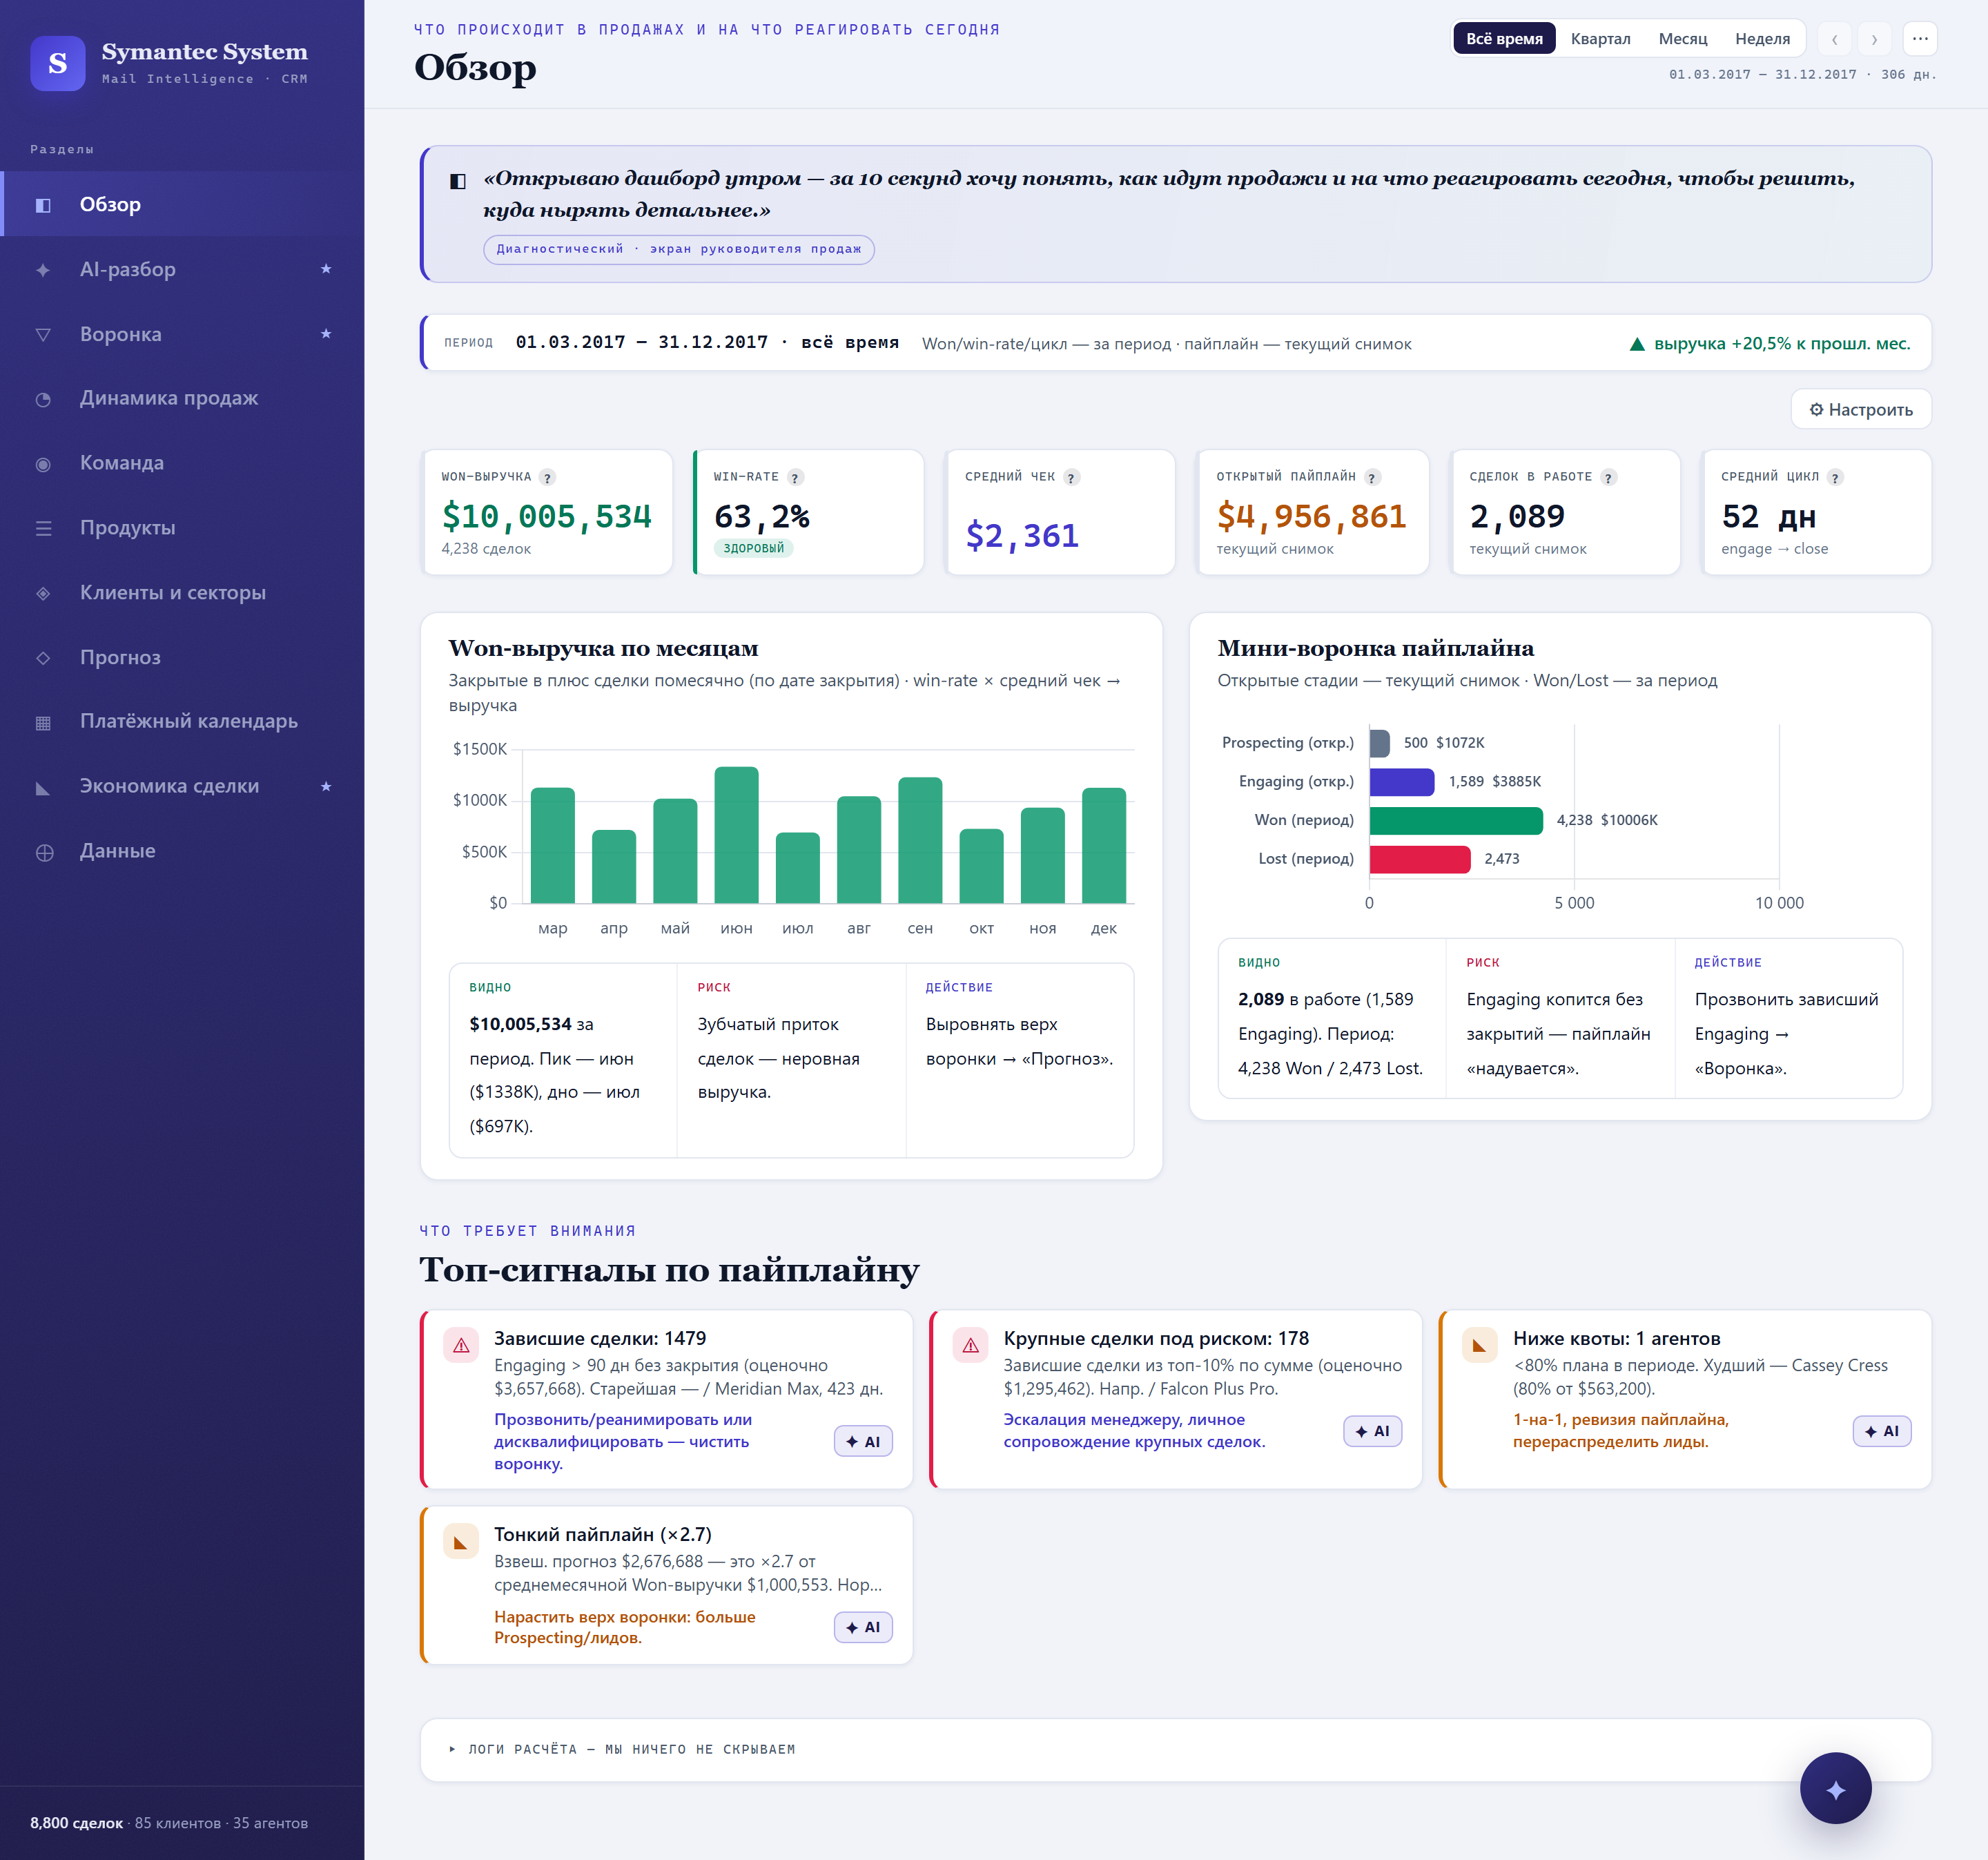Toggle the favorite star next to Воронка

click(x=326, y=334)
